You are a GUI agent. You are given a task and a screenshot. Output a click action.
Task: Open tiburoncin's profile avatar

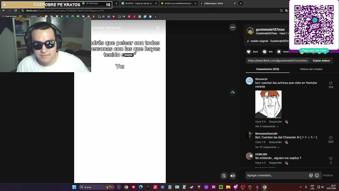(x=249, y=81)
